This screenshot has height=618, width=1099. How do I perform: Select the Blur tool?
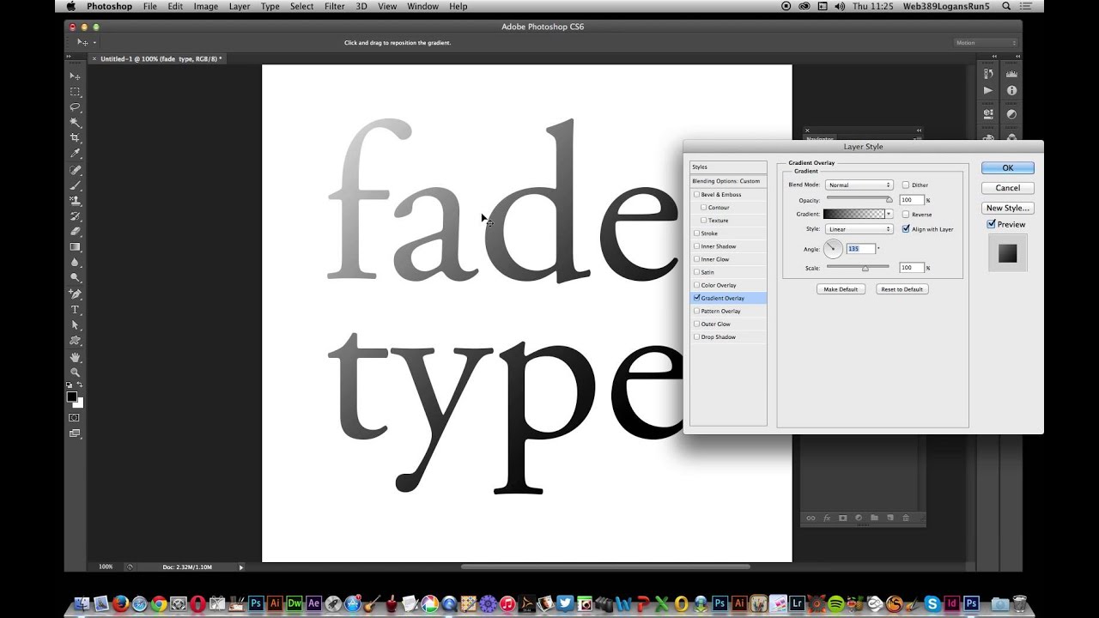(75, 263)
